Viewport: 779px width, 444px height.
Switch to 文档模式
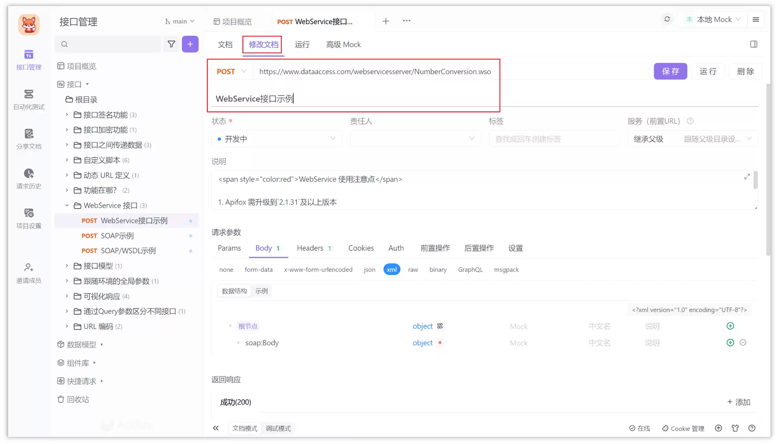[245, 428]
